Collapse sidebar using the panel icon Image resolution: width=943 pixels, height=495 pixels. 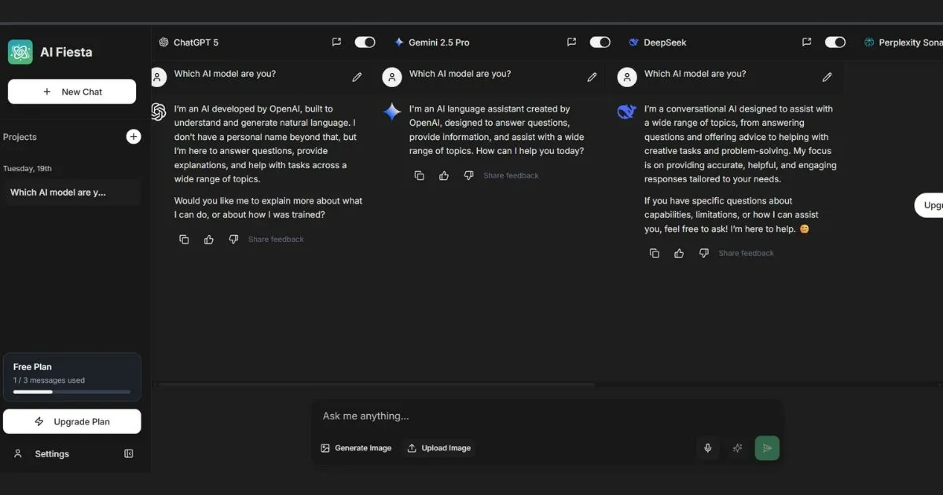click(129, 454)
